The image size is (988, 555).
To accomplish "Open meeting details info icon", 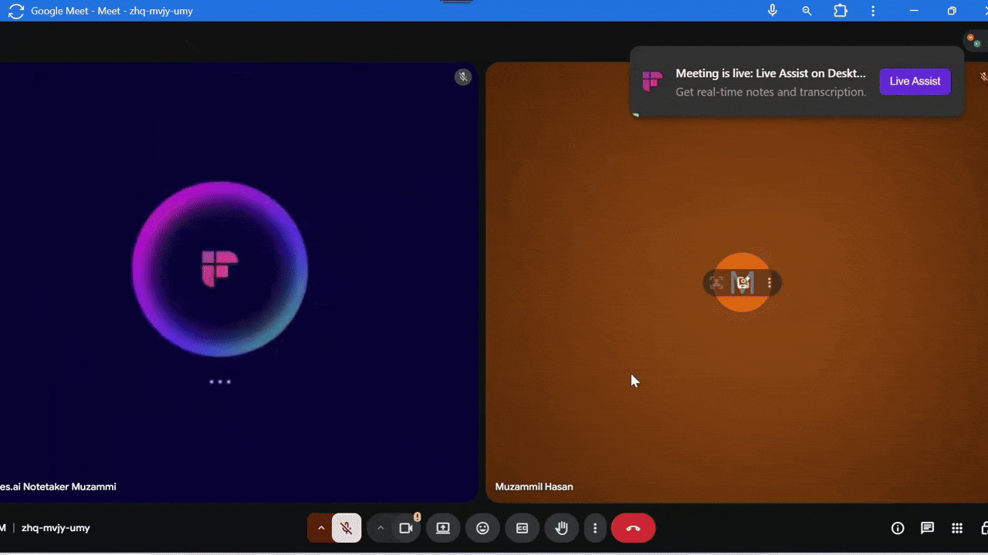I will click(898, 528).
